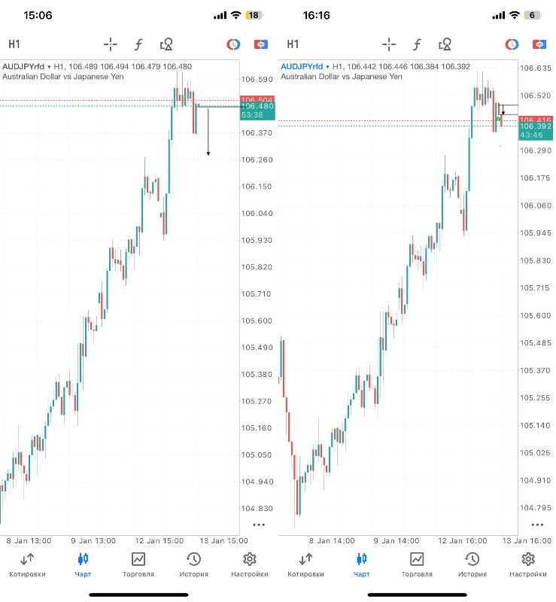Open Торговля tab on left screen
This screenshot has width=556, height=602.
point(138,564)
